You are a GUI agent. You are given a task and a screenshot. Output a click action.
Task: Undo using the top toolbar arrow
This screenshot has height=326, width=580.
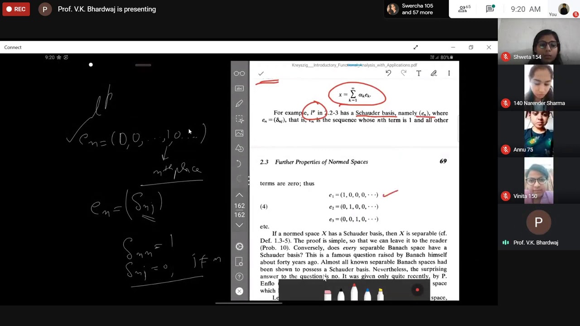coord(388,73)
